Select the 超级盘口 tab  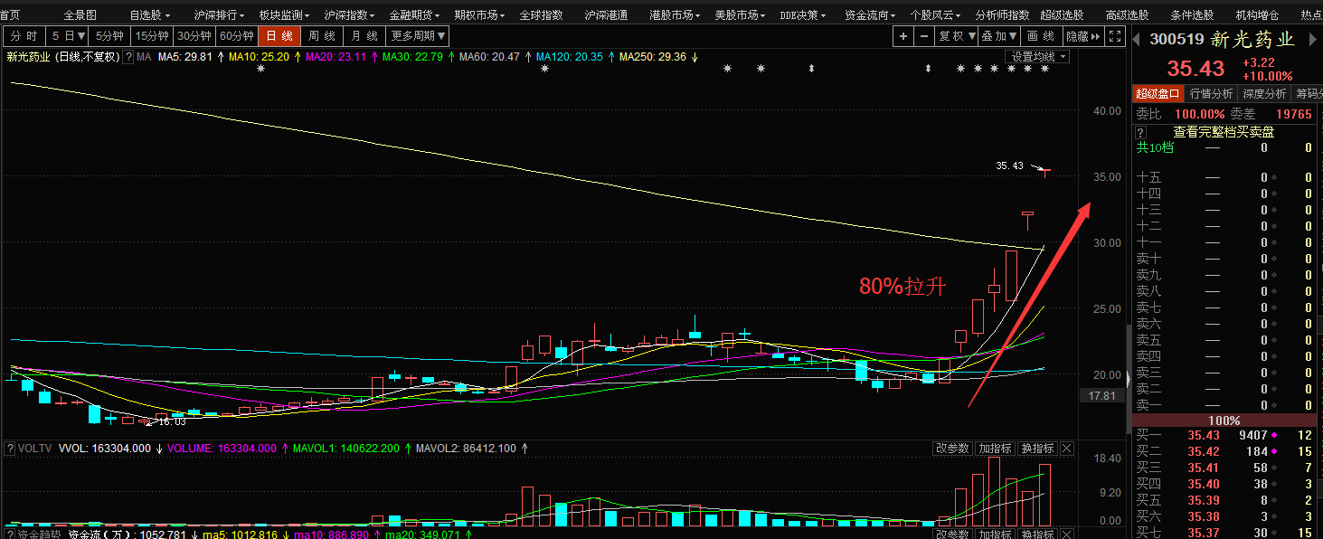[x=1158, y=93]
